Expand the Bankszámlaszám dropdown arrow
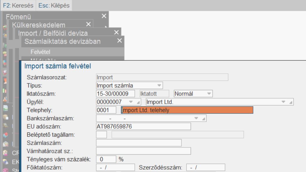This screenshot has width=306, height=172. (x=196, y=118)
